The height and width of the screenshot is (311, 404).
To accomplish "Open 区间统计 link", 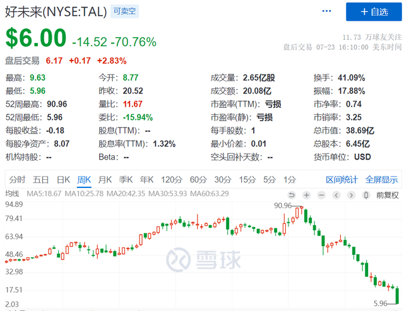I will pos(342,180).
